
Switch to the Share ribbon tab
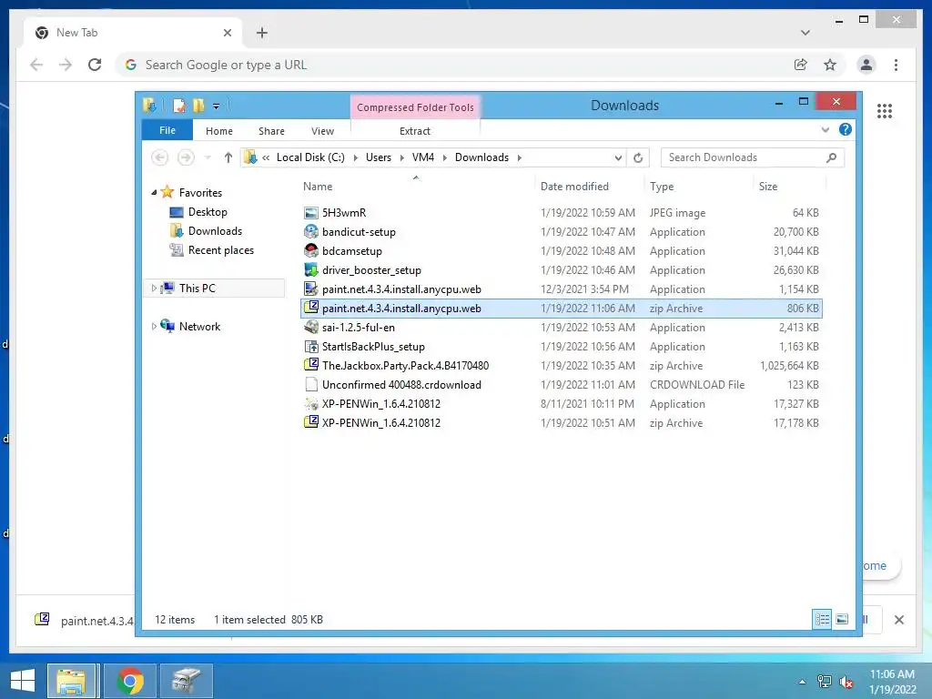tap(271, 131)
